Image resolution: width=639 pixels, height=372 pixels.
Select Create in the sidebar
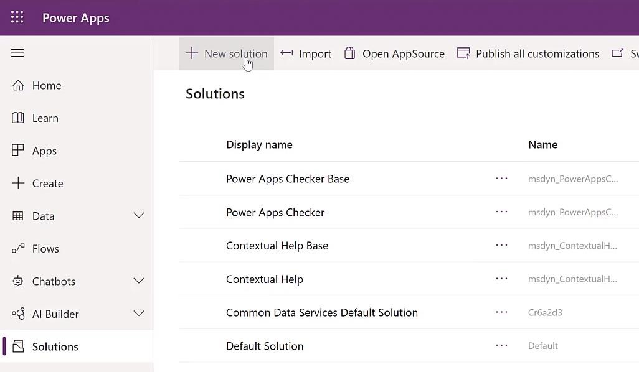48,184
